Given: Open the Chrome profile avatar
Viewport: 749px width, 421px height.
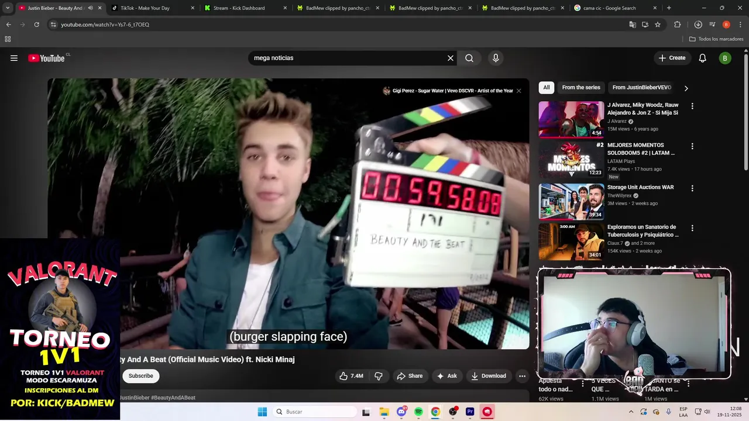Looking at the screenshot, I should [x=726, y=25].
